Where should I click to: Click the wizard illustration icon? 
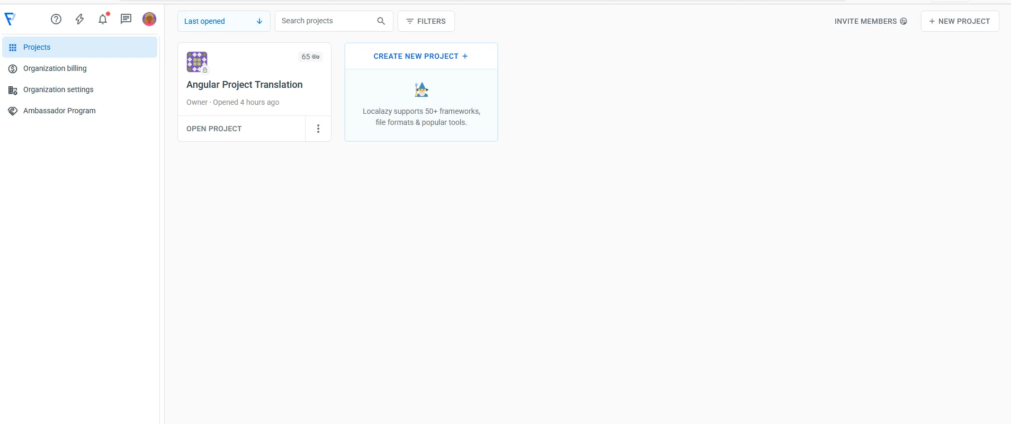422,89
